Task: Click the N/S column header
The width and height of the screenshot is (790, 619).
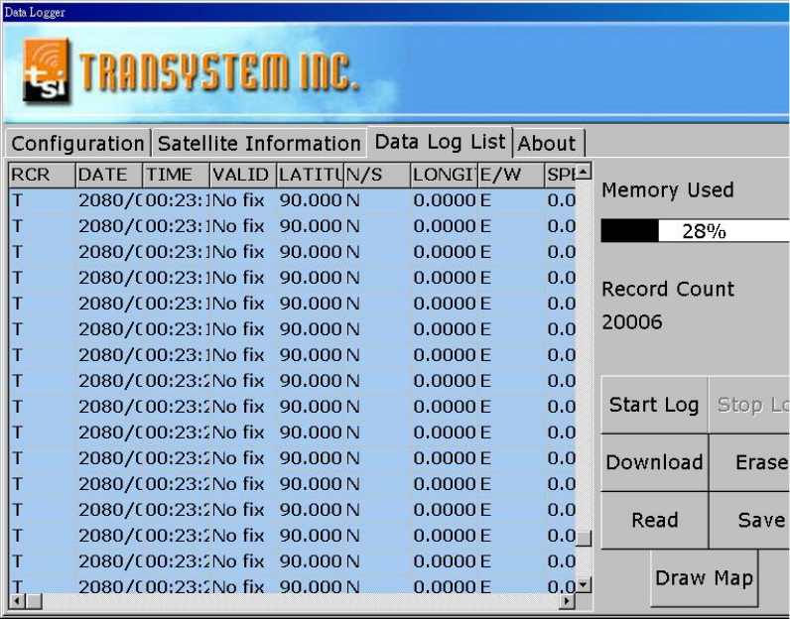Action: tap(377, 175)
